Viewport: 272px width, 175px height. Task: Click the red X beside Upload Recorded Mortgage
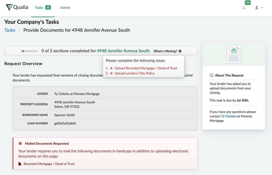click(x=111, y=68)
